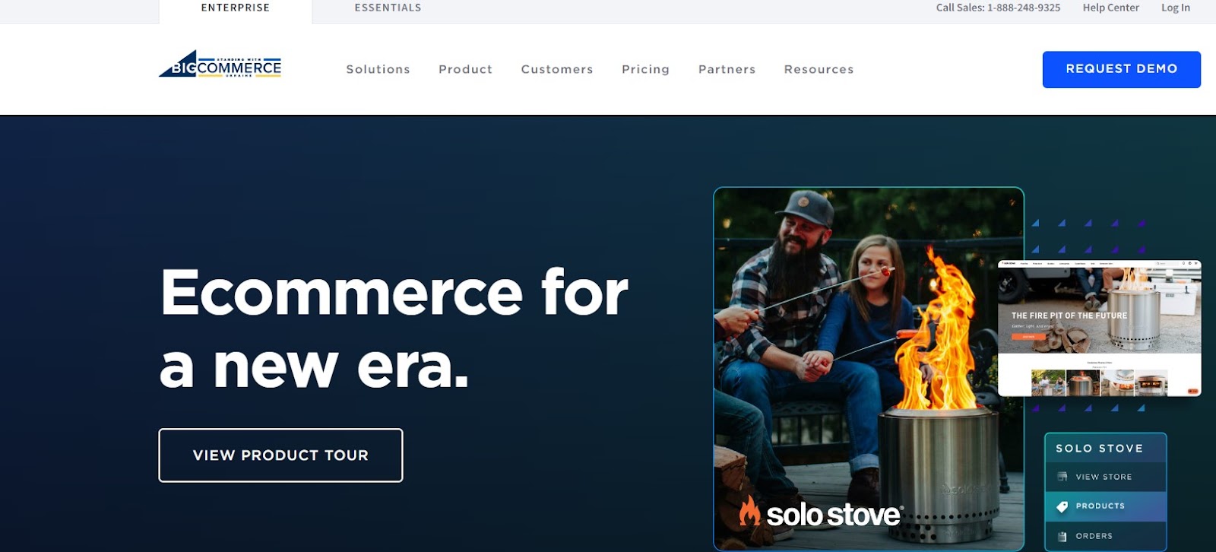The height and width of the screenshot is (552, 1216).
Task: Open the Resources navigation menu
Action: click(x=819, y=69)
